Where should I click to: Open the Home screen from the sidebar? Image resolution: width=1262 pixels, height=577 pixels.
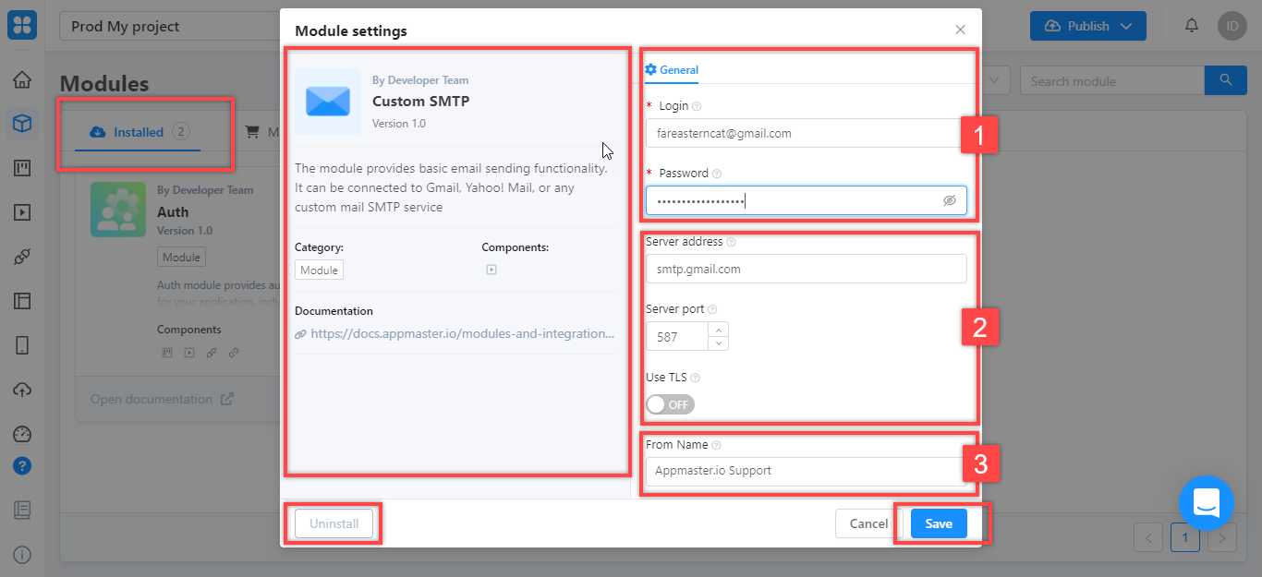pyautogui.click(x=21, y=79)
